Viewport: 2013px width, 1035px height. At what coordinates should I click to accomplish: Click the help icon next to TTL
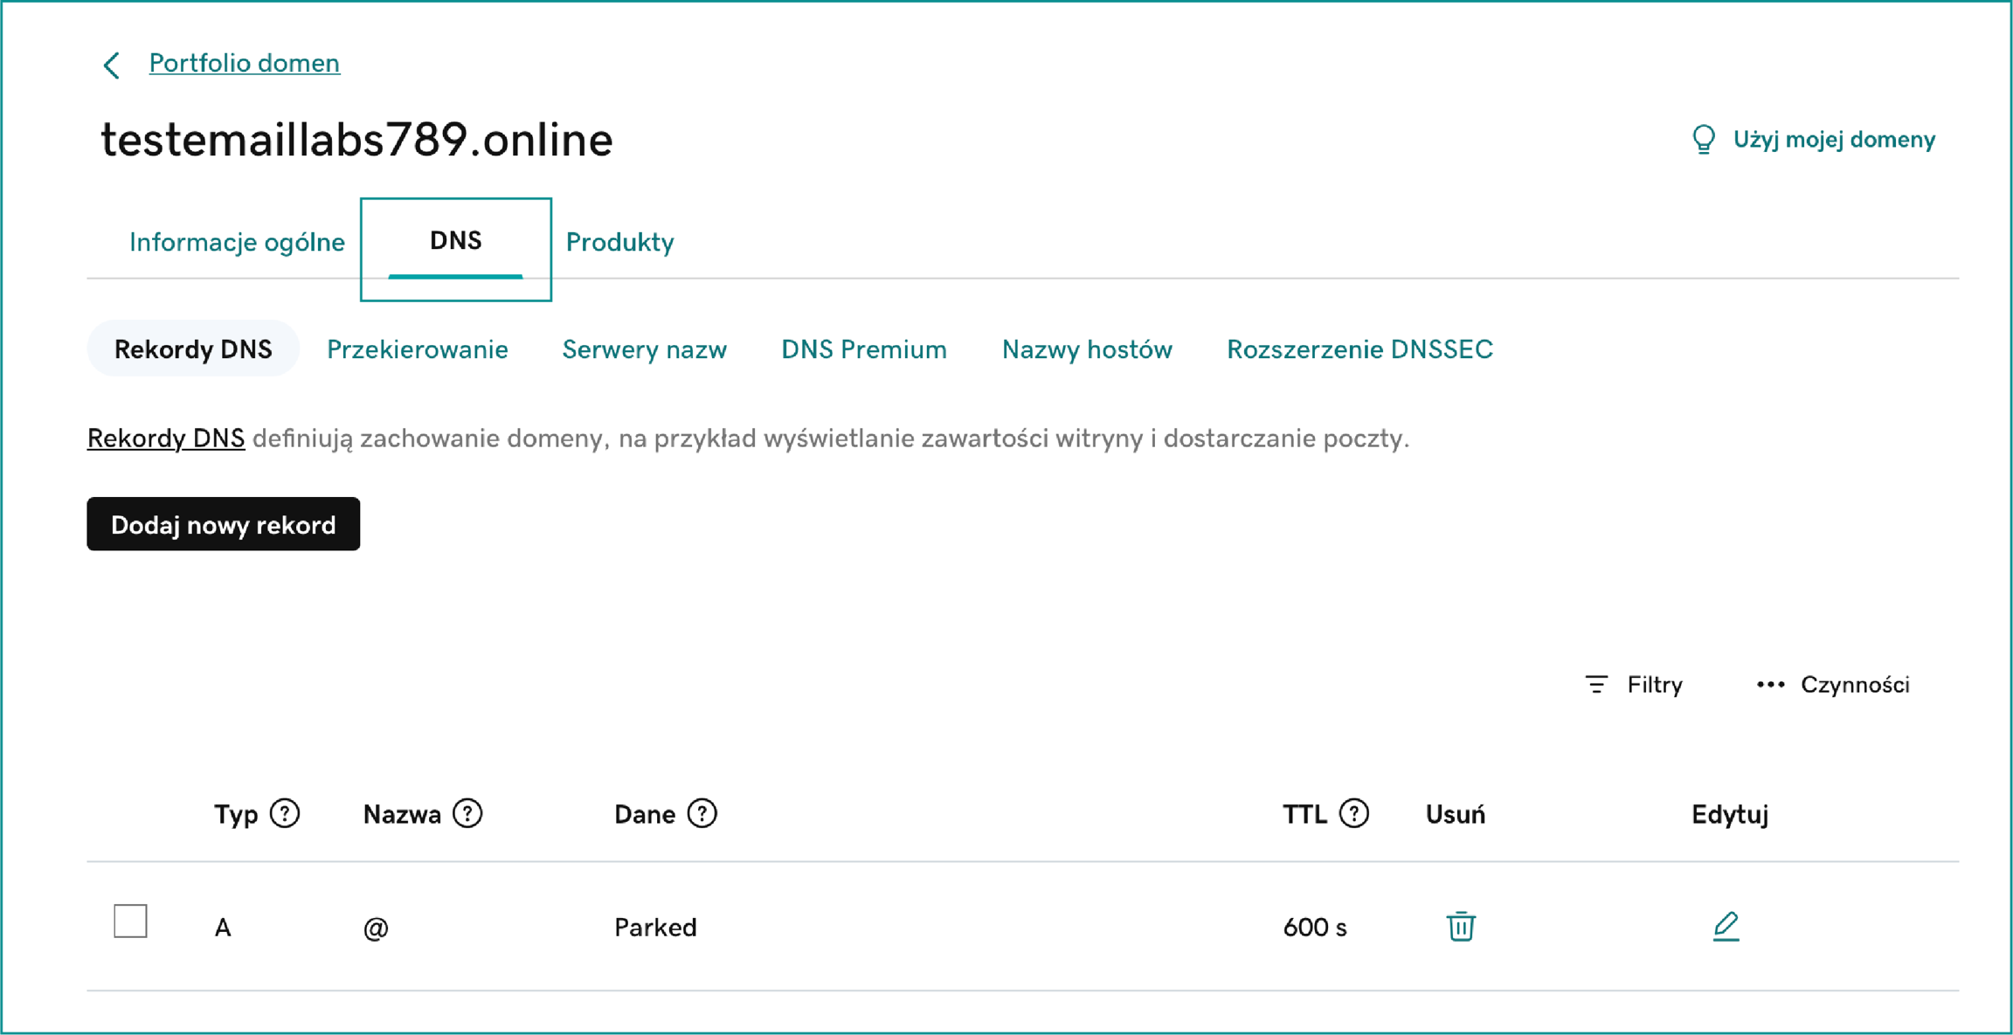click(1354, 814)
